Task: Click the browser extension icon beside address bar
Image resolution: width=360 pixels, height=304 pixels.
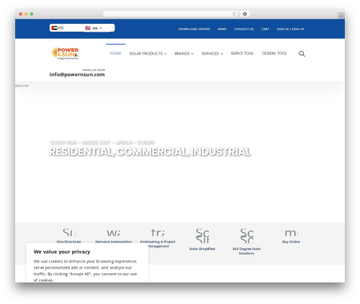Action: [245, 14]
